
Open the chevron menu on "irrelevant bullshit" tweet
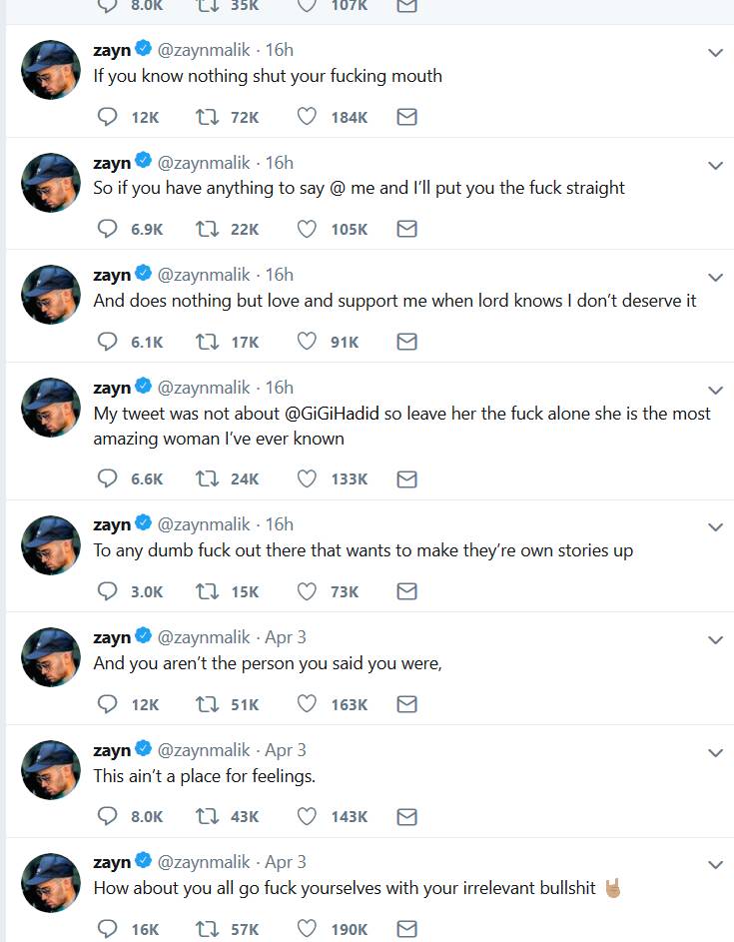pos(715,864)
